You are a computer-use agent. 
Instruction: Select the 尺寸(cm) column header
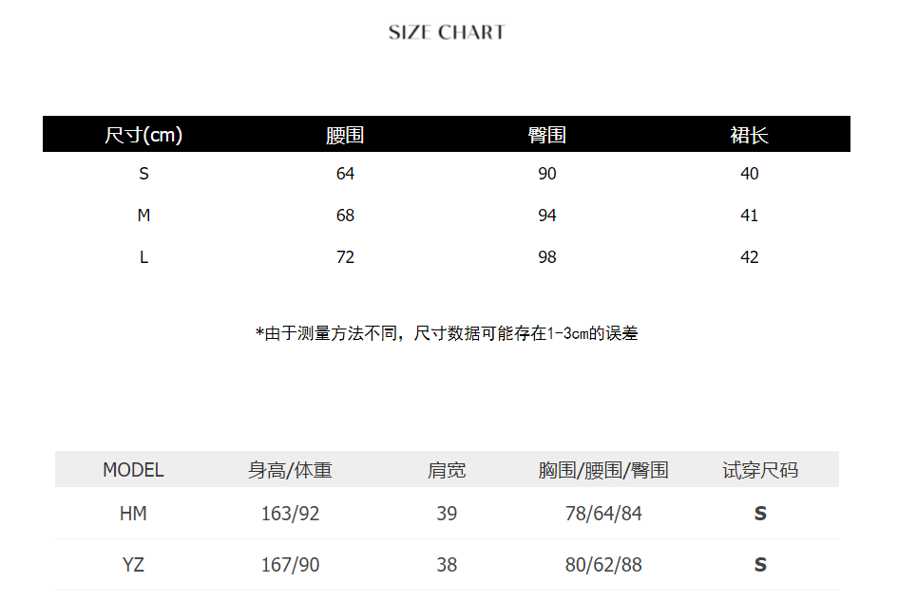[x=143, y=135]
